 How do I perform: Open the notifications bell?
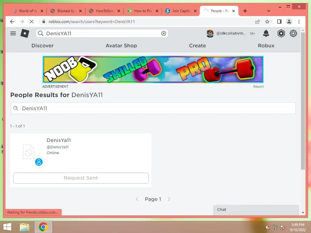tap(266, 33)
